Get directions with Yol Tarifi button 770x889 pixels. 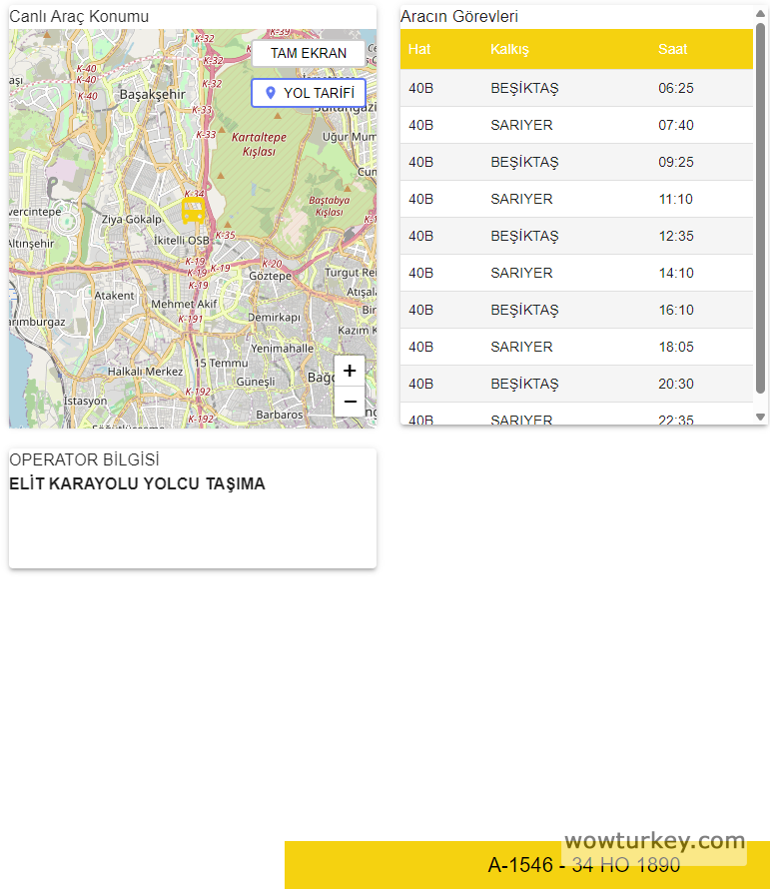point(309,93)
